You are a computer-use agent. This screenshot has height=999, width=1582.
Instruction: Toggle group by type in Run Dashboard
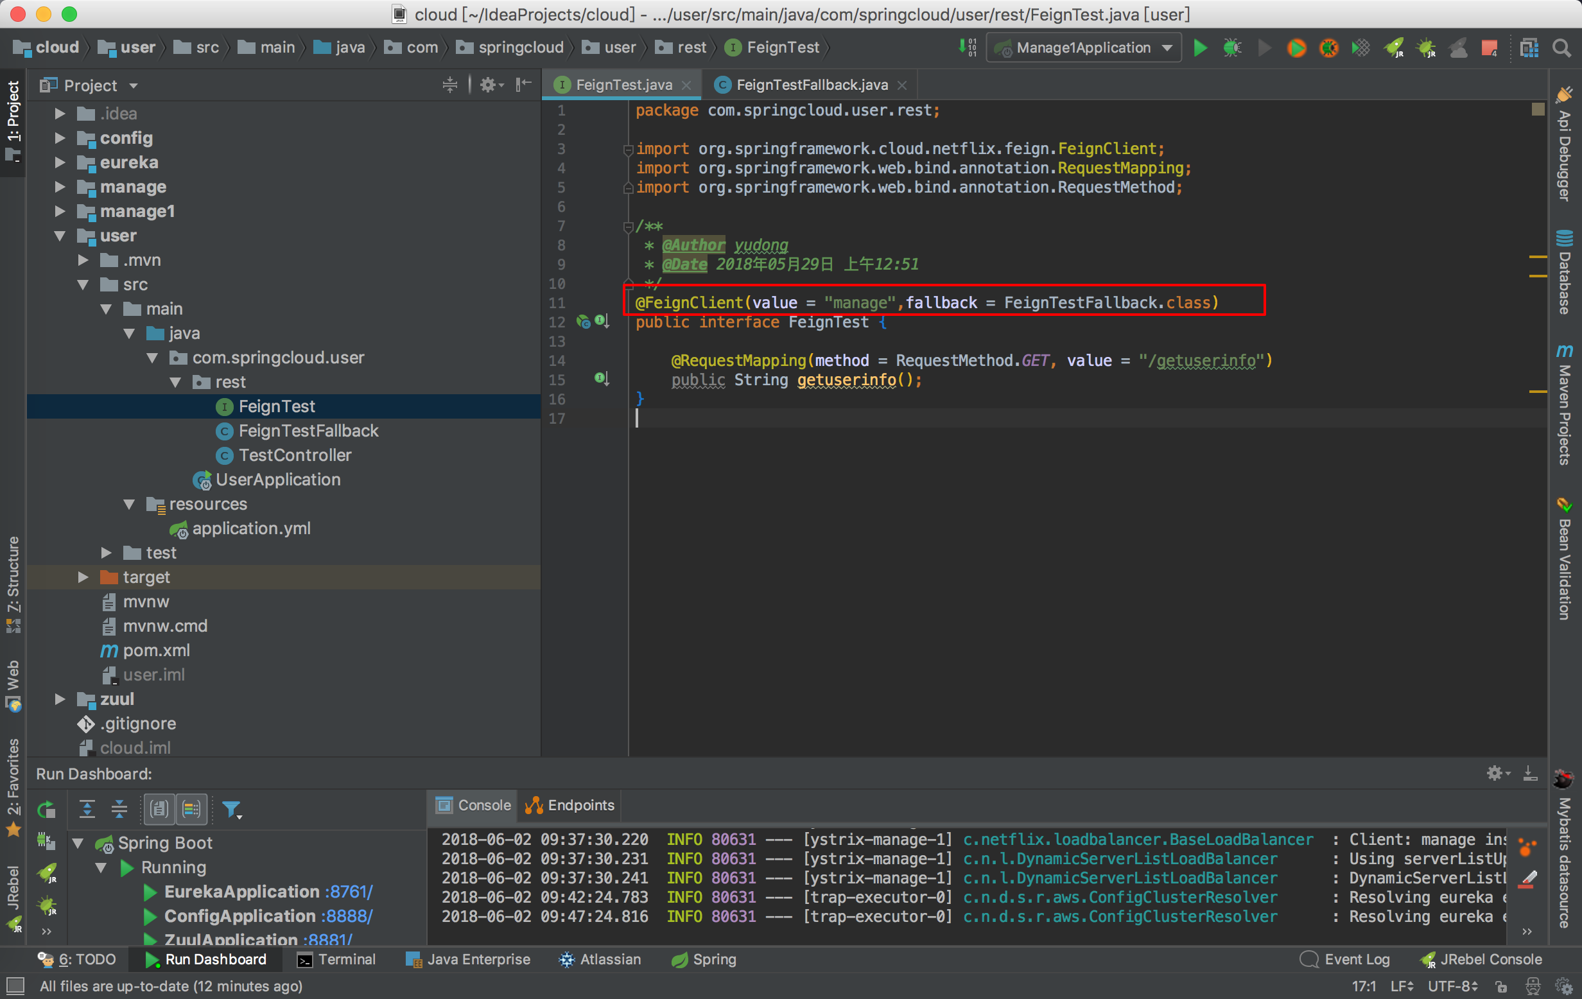pyautogui.click(x=159, y=809)
